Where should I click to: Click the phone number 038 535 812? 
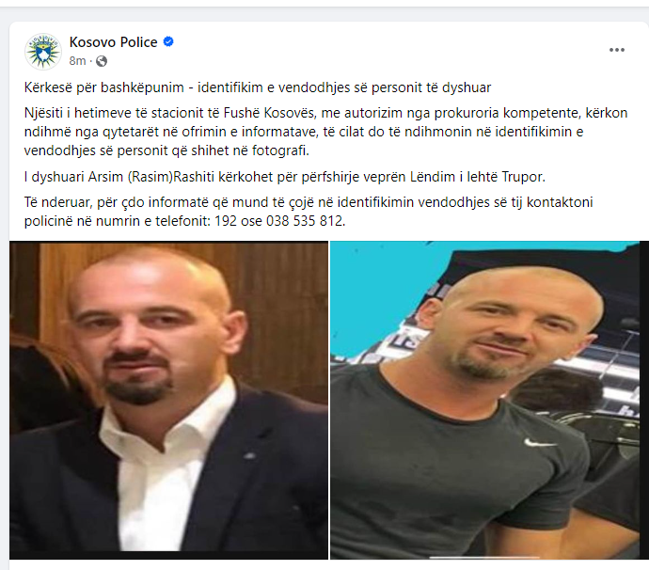(305, 221)
